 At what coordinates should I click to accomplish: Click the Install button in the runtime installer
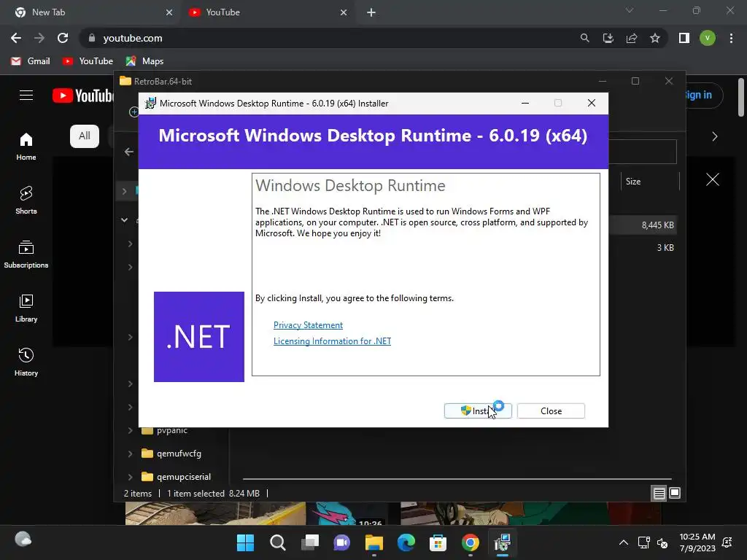click(x=478, y=411)
